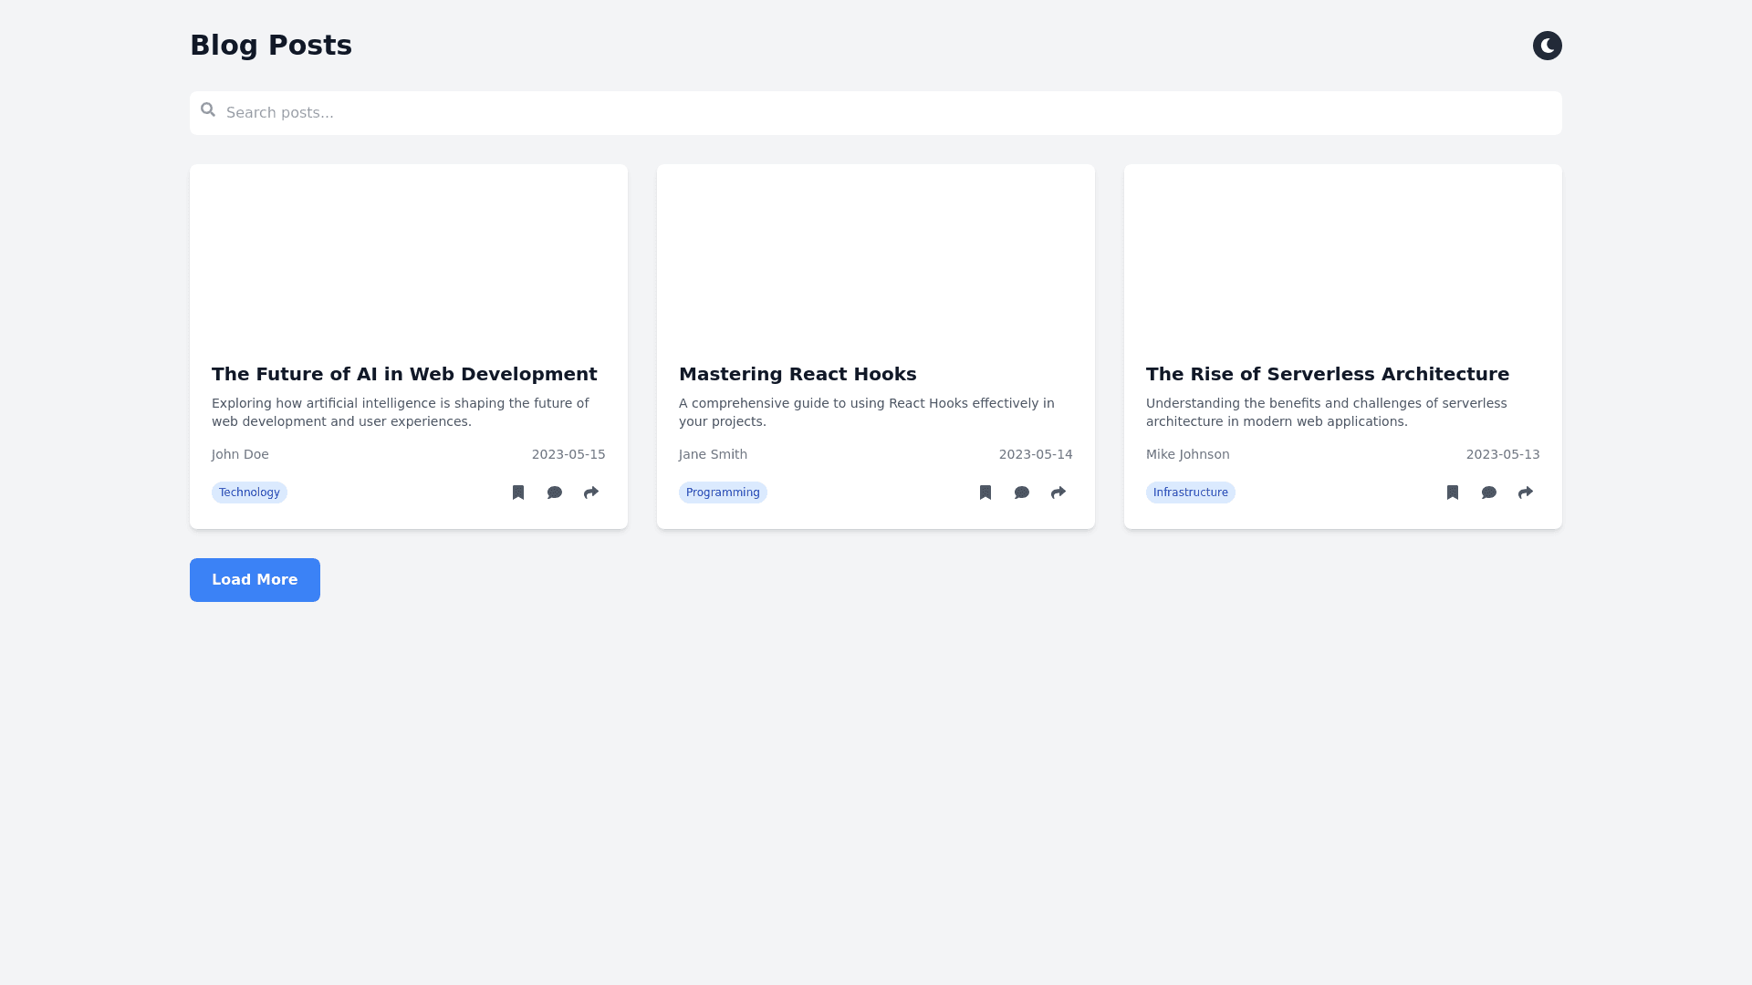Screen dimensions: 1752x985
Task: Share the Mastering React Hooks post
Action: point(1058,493)
